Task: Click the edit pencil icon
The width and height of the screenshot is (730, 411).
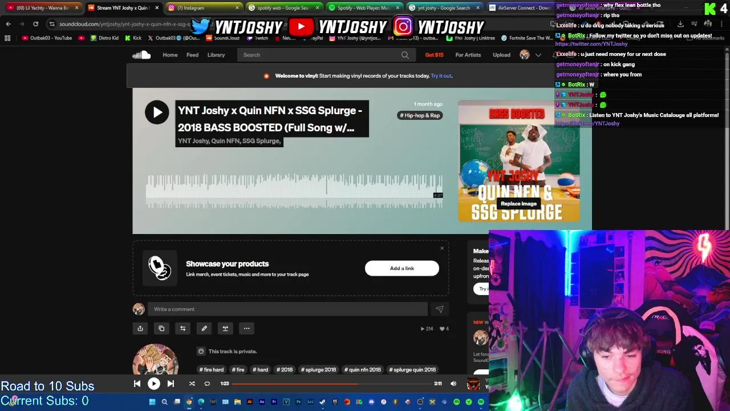Action: pyautogui.click(x=204, y=328)
